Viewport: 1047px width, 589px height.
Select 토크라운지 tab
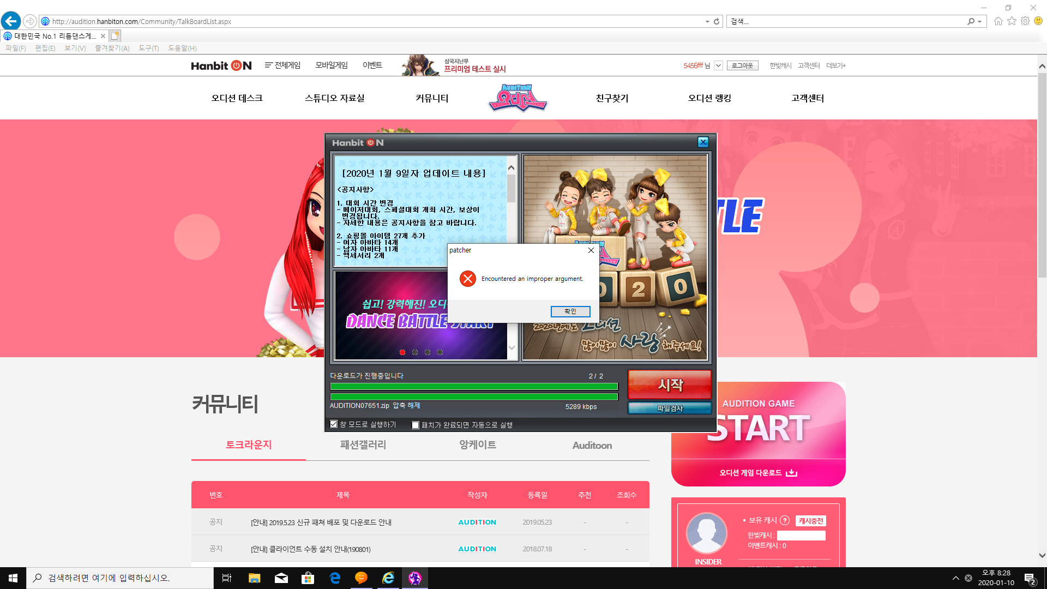point(249,445)
